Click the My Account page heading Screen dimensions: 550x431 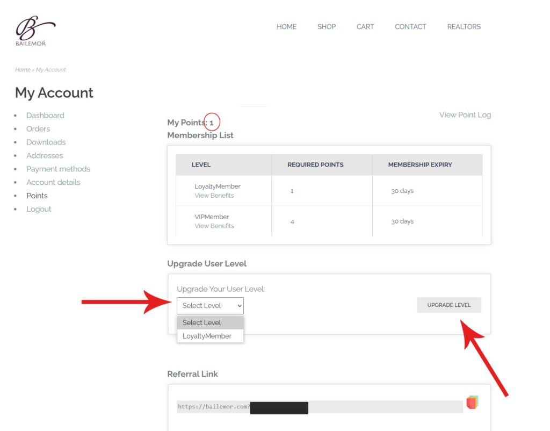tap(54, 93)
